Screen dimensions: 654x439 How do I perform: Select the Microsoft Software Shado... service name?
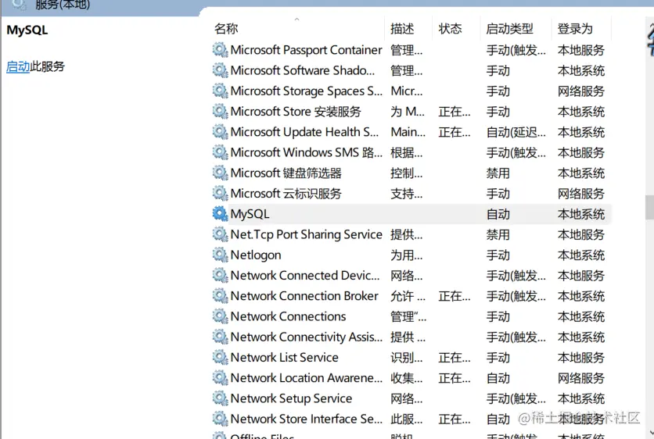tap(303, 70)
